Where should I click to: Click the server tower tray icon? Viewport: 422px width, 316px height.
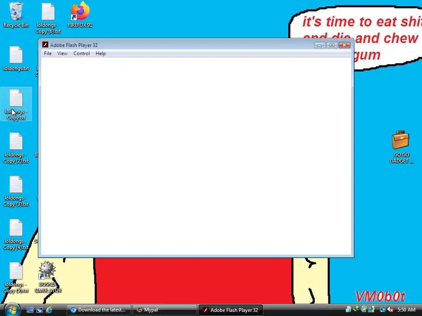tap(348, 309)
